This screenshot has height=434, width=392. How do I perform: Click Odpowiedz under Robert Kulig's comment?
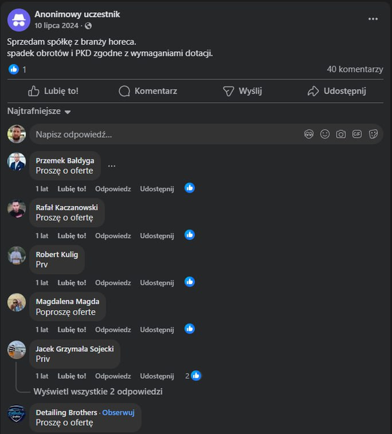click(x=113, y=282)
